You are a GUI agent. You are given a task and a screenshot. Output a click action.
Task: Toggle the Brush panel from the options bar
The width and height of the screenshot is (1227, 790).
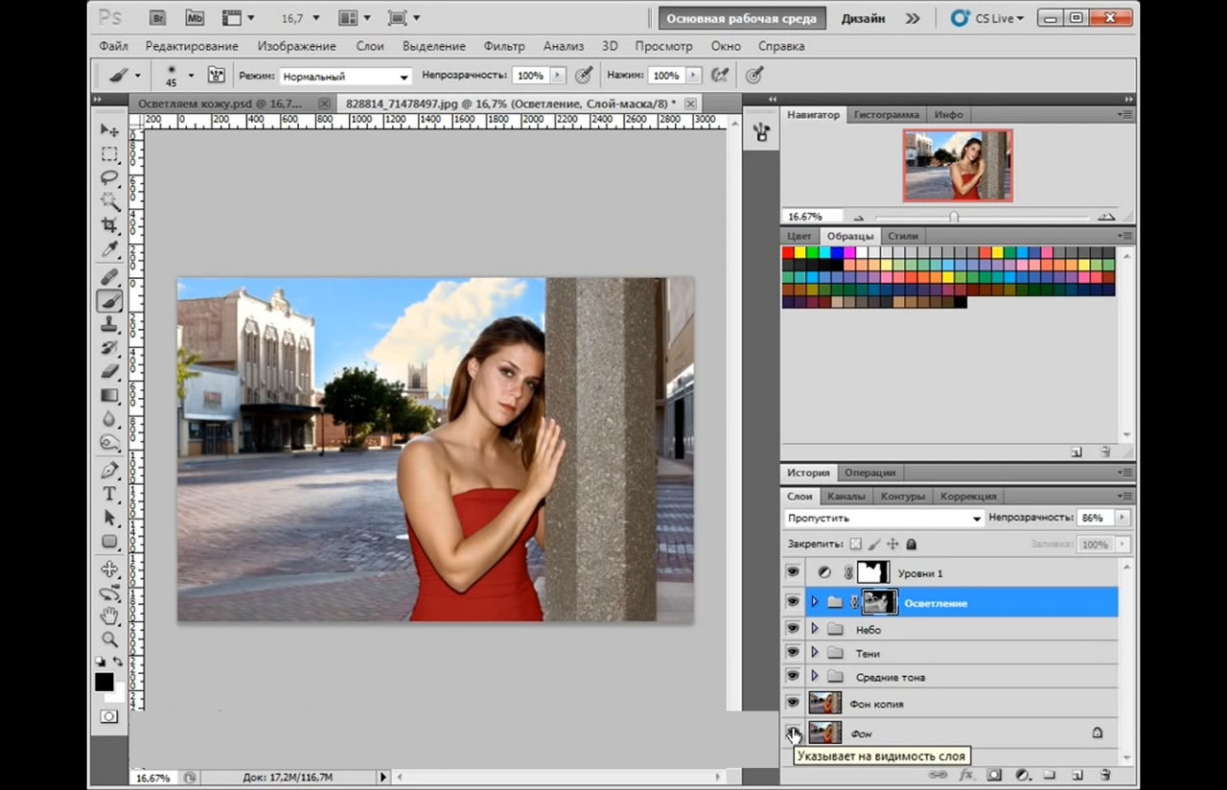(217, 75)
